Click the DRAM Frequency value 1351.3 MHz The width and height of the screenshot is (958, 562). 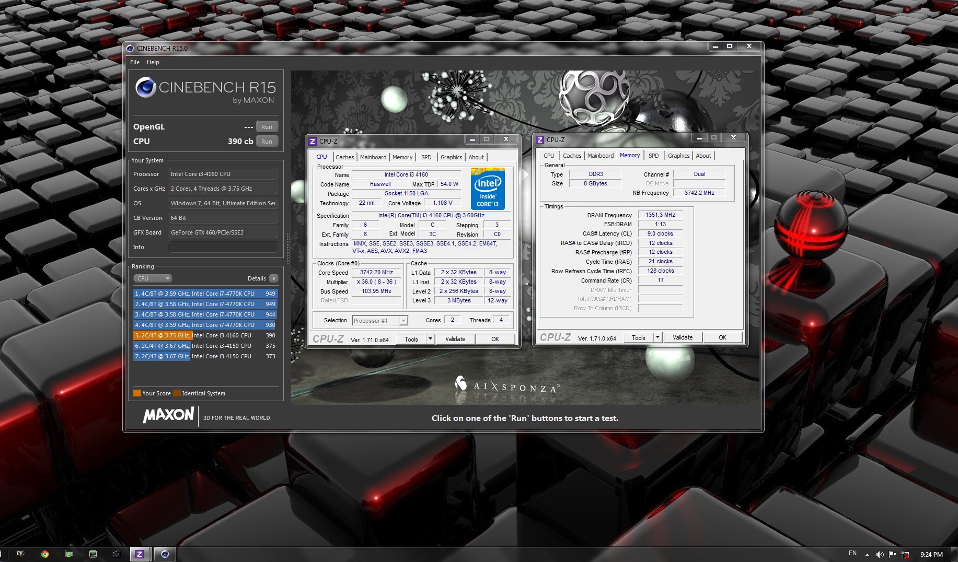pos(660,215)
